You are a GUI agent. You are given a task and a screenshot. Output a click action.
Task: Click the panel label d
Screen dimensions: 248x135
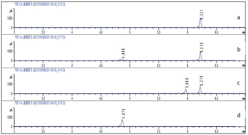click(x=239, y=115)
